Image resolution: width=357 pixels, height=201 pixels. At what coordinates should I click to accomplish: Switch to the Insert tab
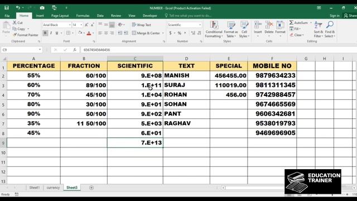[x=40, y=16]
